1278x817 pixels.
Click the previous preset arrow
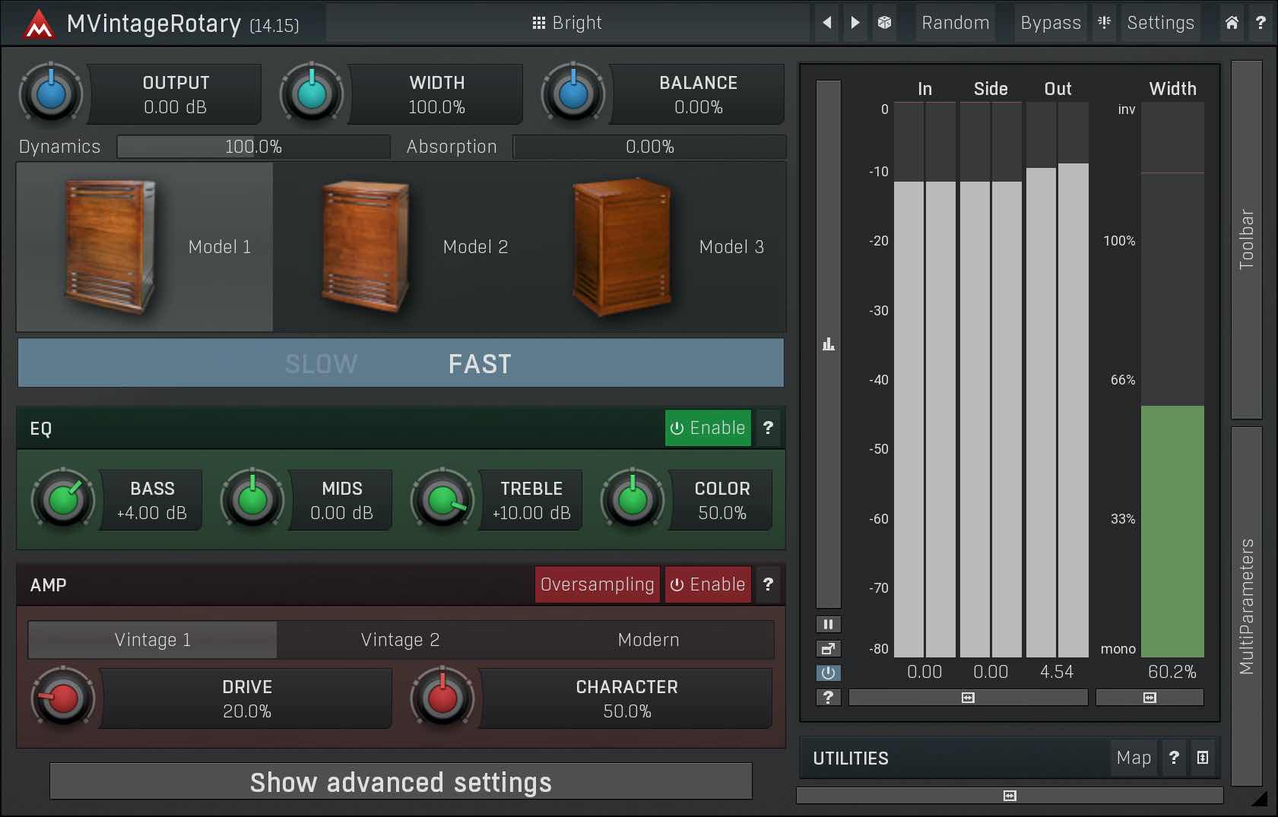pos(827,23)
